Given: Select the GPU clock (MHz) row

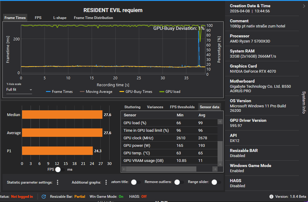Looking at the screenshot, I should click(169, 138).
